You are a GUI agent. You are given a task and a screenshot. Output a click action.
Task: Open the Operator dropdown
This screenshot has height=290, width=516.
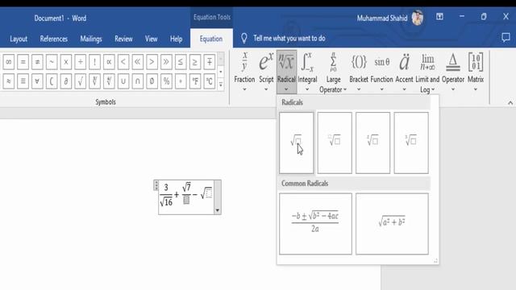pos(453,72)
